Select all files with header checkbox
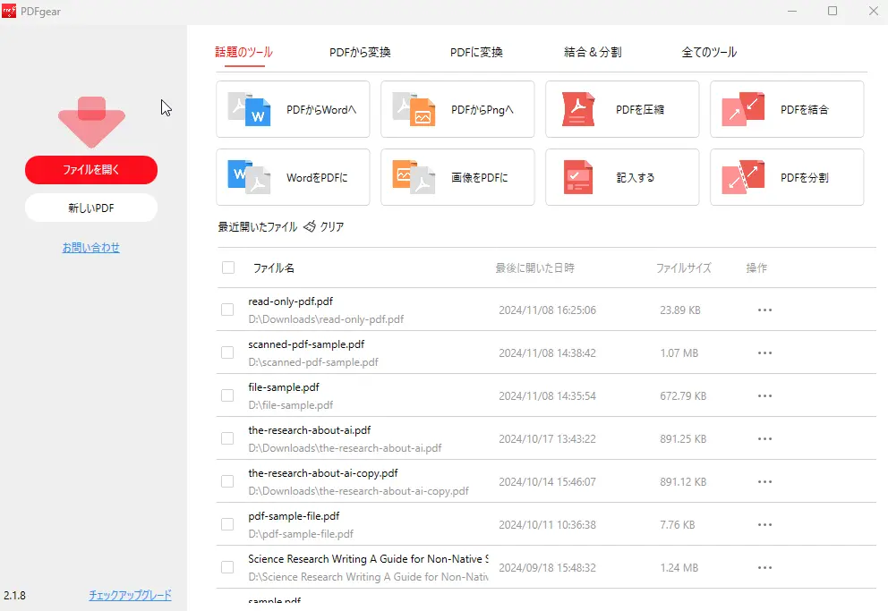888x611 pixels. coord(226,267)
